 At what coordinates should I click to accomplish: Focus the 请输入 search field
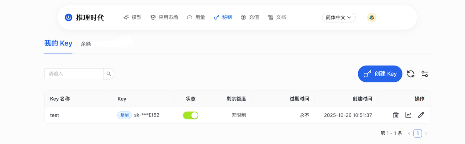pos(74,74)
